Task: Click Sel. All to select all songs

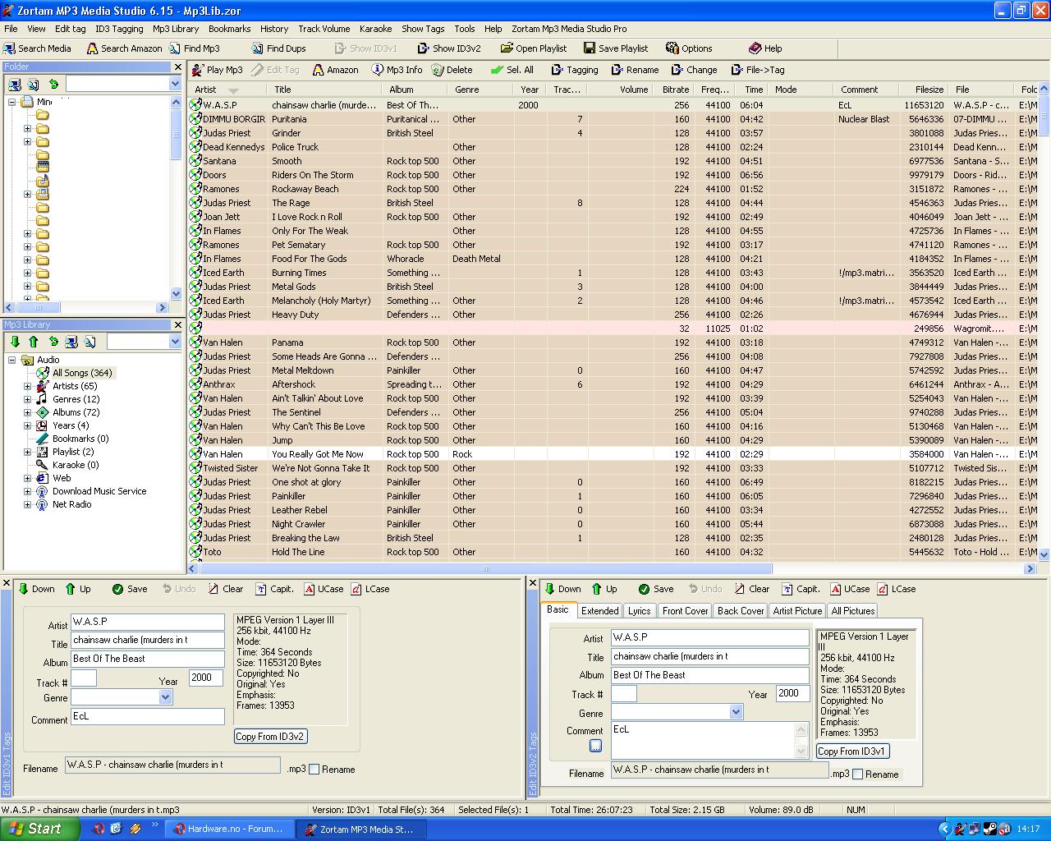Action: [x=512, y=70]
